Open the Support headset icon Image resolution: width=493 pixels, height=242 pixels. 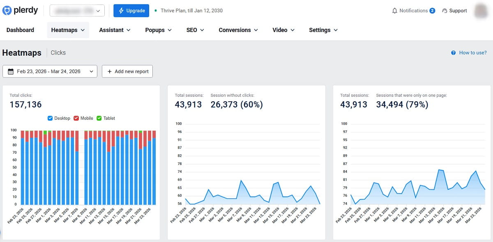(445, 11)
